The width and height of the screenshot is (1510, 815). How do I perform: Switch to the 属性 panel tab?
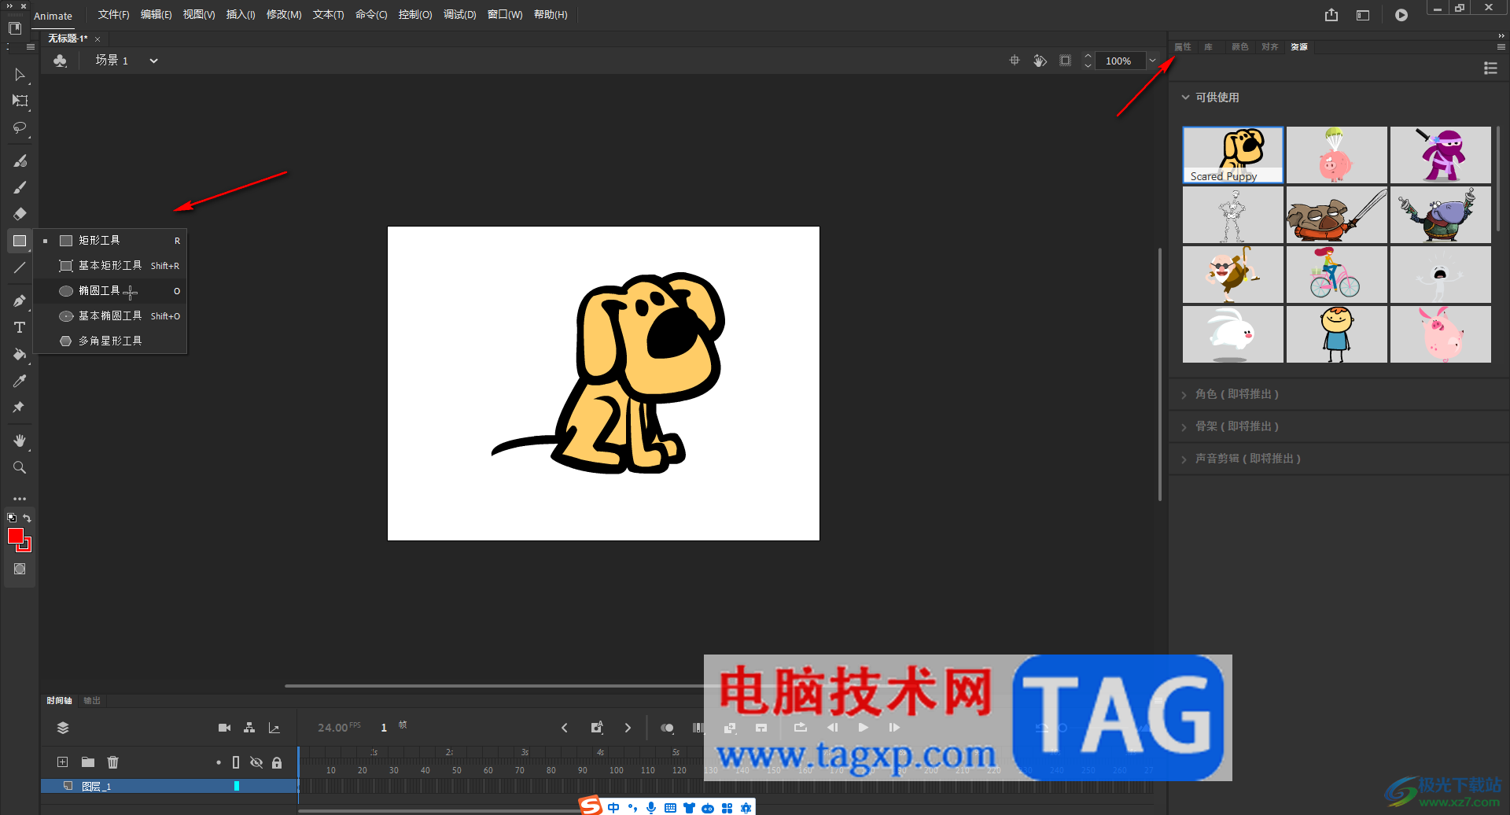tap(1183, 47)
